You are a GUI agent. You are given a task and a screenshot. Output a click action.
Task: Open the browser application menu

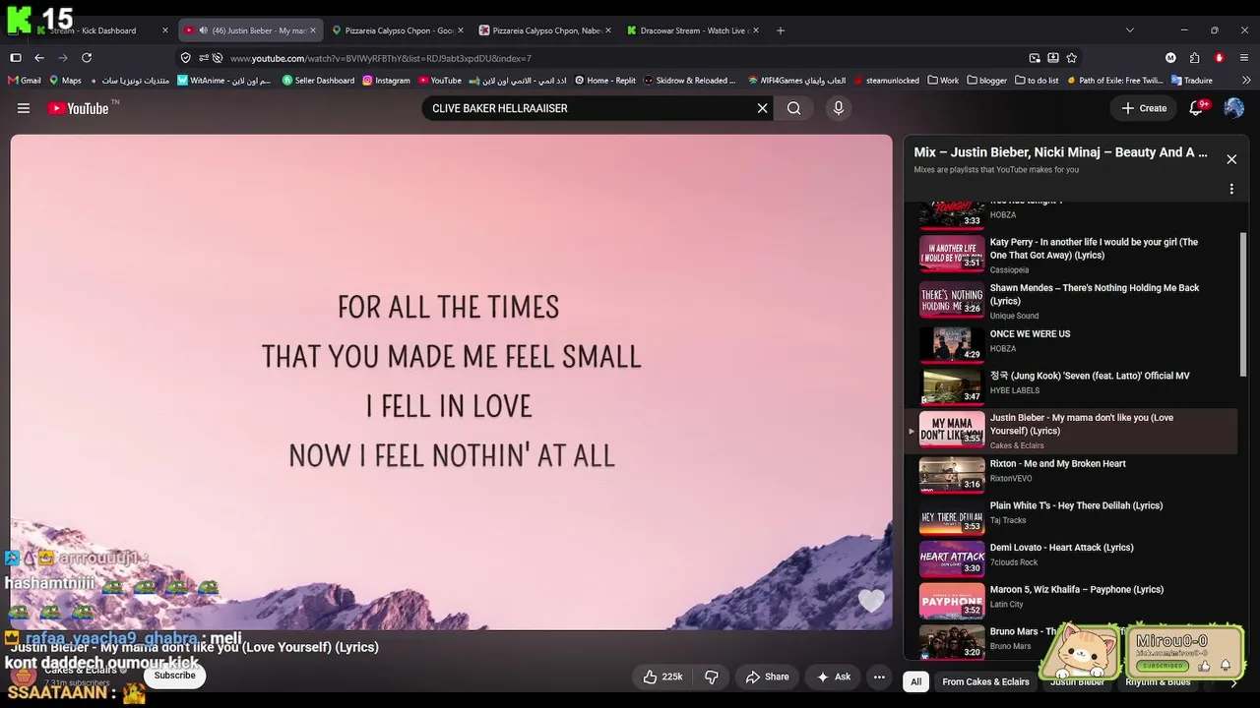point(1244,58)
